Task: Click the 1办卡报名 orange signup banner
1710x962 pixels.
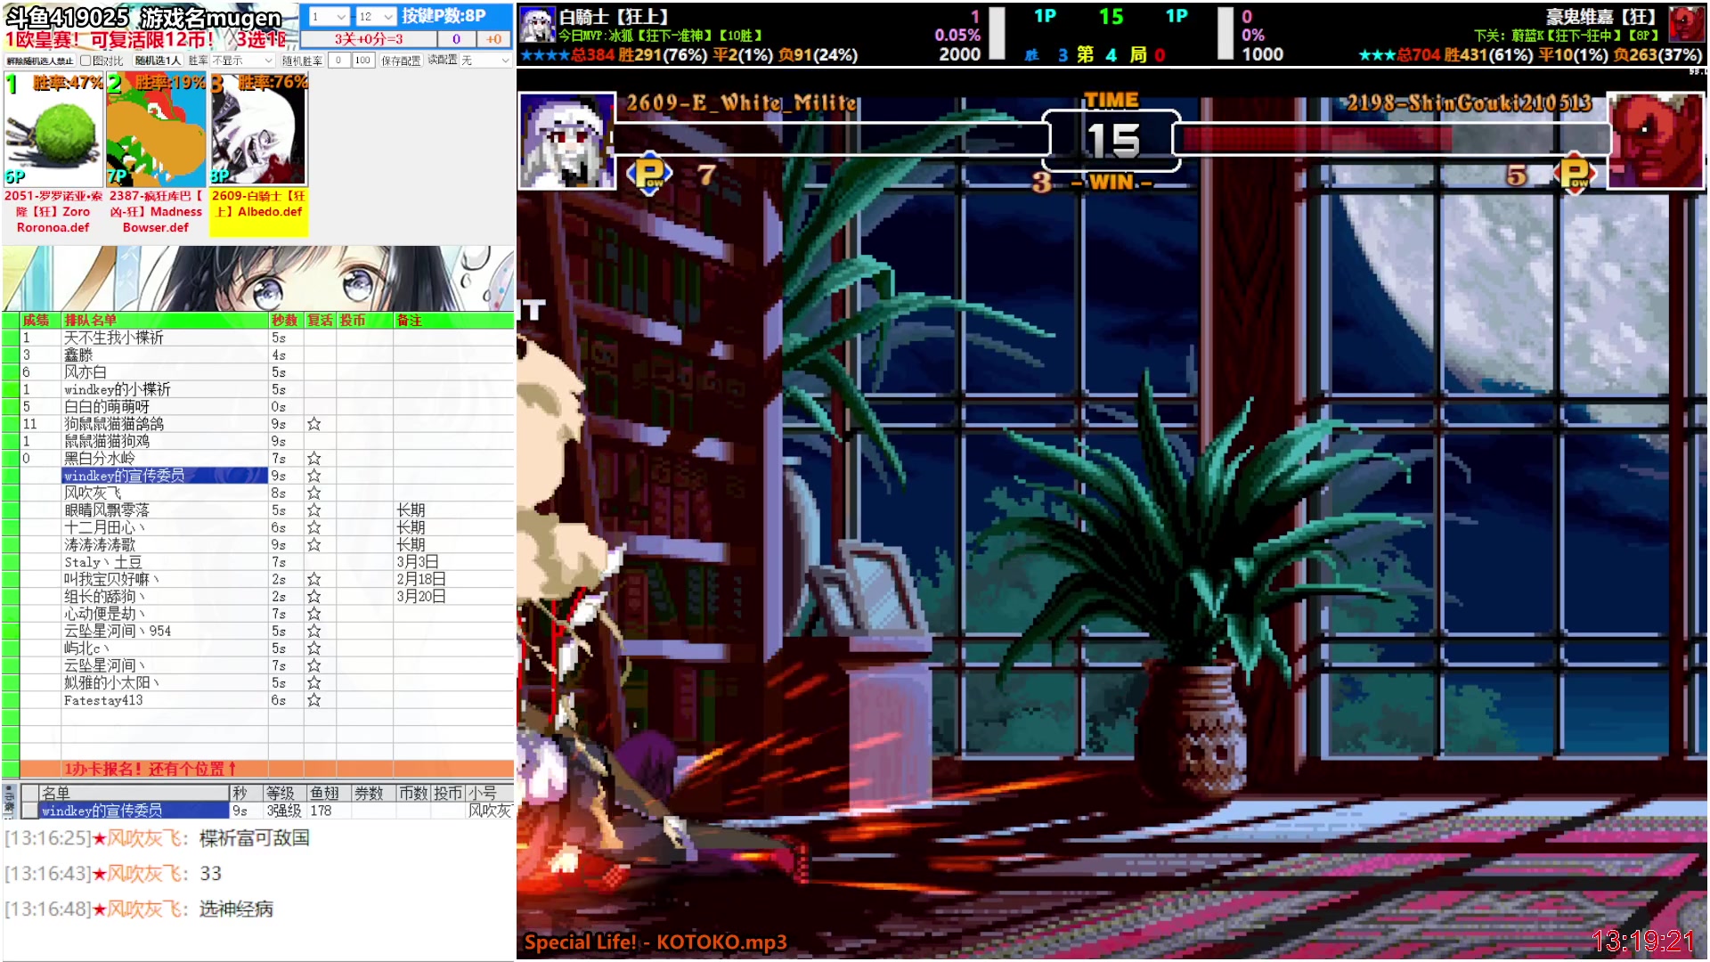Action: click(267, 769)
